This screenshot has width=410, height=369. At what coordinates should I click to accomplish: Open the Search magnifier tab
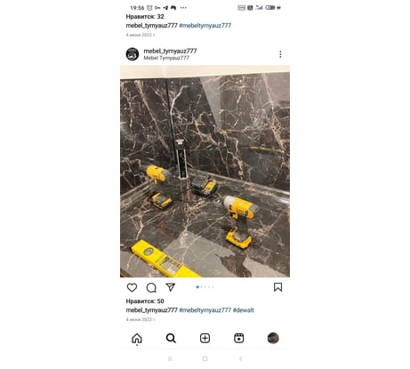click(x=171, y=338)
